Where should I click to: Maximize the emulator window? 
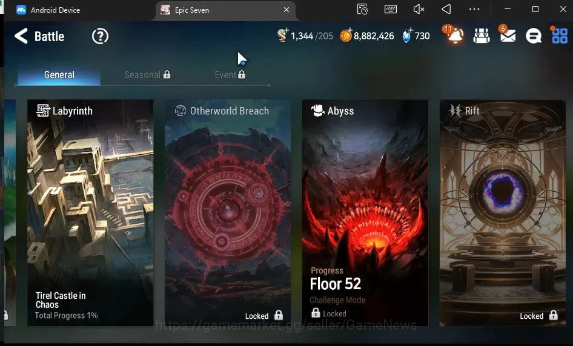coord(535,9)
